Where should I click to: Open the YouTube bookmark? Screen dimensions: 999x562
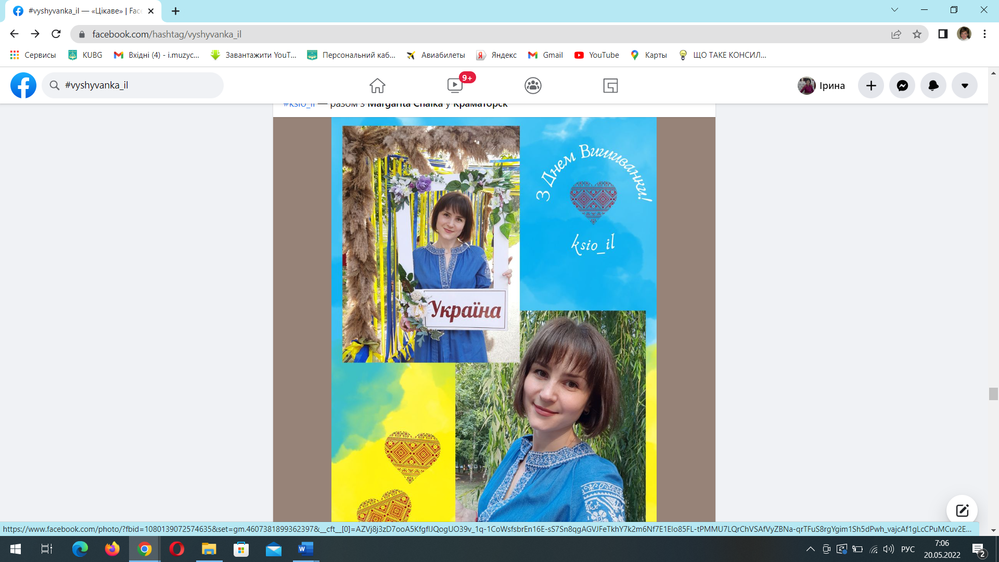click(x=597, y=55)
